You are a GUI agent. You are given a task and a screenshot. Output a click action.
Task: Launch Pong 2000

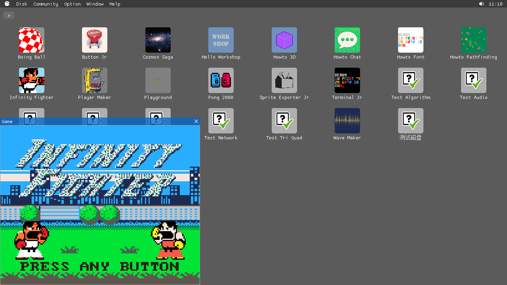click(x=221, y=80)
